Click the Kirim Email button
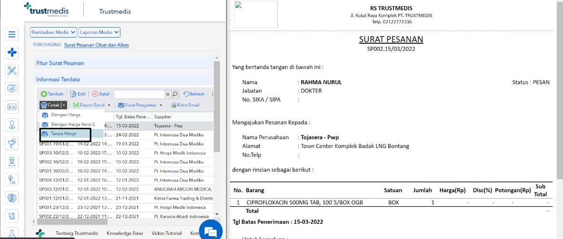Viewport: 563px width, 239px height. (185, 105)
